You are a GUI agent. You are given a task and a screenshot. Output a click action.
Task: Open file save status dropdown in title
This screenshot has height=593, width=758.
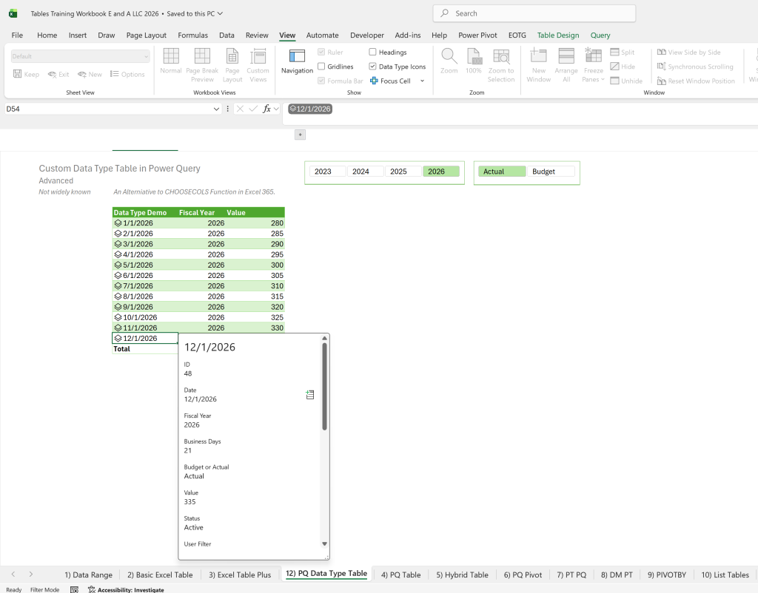pyautogui.click(x=220, y=13)
